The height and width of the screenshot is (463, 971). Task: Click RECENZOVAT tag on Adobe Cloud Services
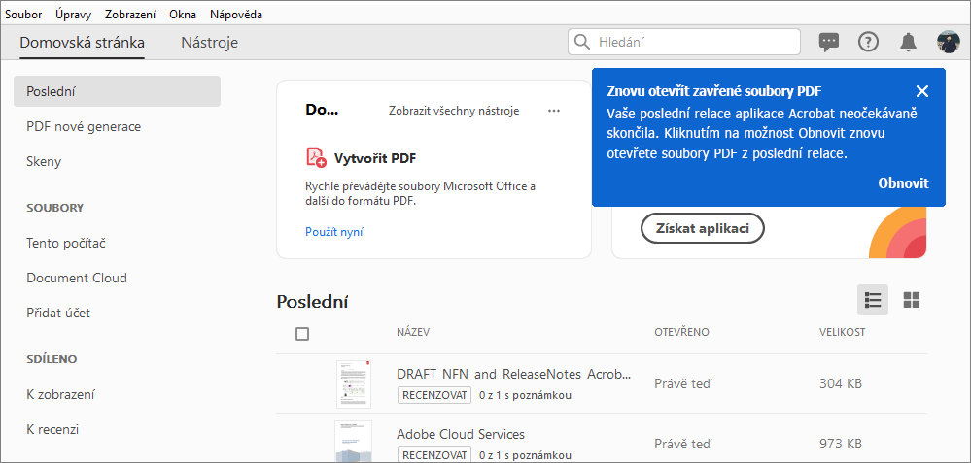point(434,455)
